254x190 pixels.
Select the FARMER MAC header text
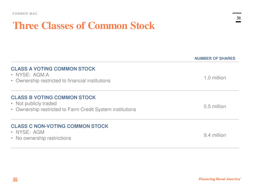pyautogui.click(x=25, y=14)
